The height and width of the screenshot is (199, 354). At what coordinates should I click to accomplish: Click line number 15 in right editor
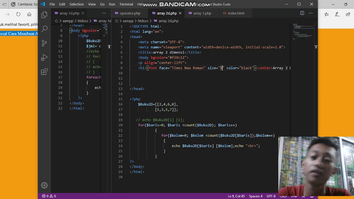click(121, 99)
